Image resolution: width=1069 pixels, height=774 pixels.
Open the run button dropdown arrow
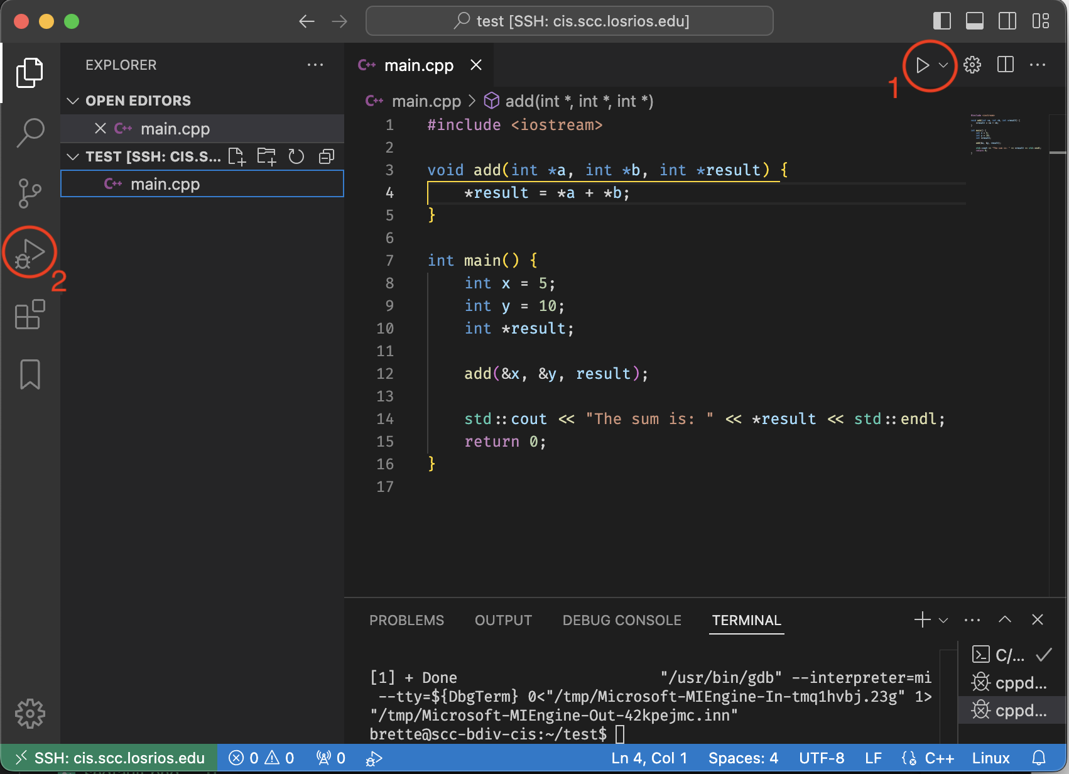(943, 65)
